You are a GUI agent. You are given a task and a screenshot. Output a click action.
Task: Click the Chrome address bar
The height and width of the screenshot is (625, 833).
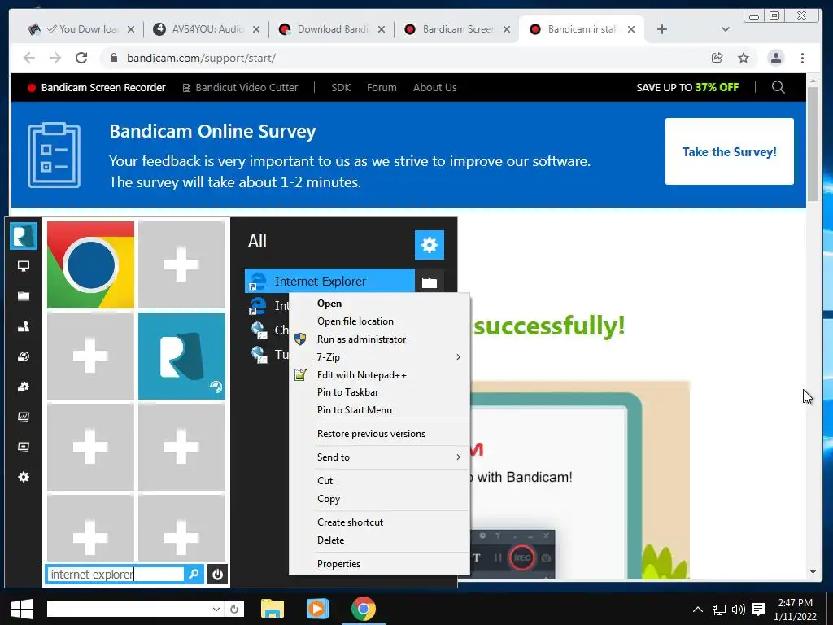[x=403, y=58]
